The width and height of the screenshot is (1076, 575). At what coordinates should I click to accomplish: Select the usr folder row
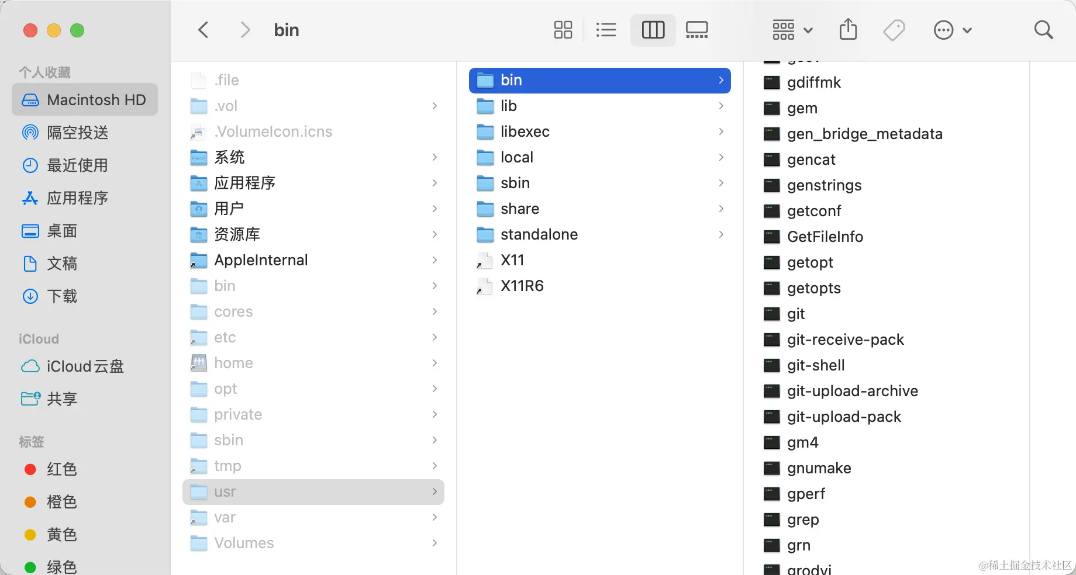313,491
